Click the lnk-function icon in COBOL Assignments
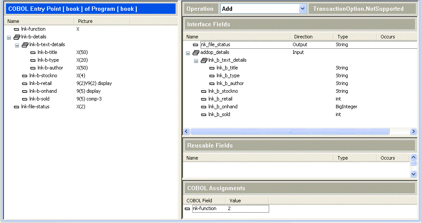 187,209
